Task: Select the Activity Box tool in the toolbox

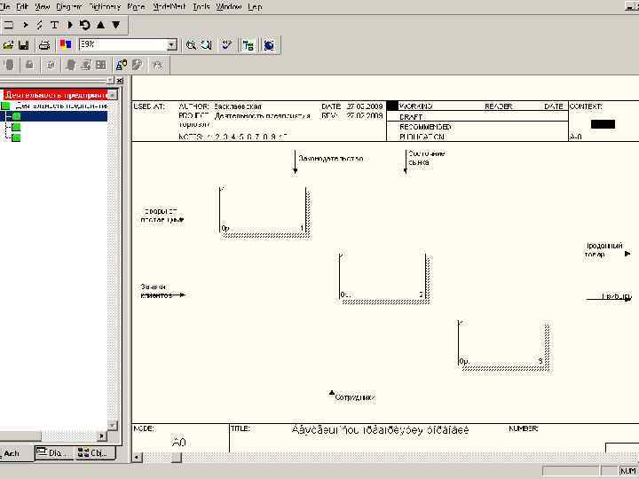Action: tap(8, 25)
